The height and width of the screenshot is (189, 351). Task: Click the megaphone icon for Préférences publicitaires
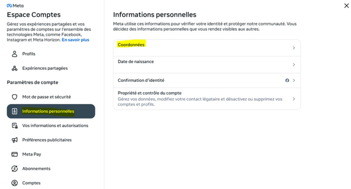point(13,140)
